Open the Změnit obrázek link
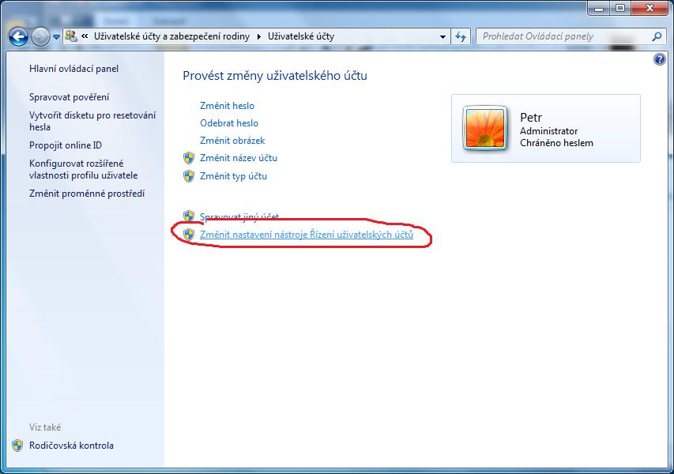Image resolution: width=674 pixels, height=474 pixels. pyautogui.click(x=232, y=141)
